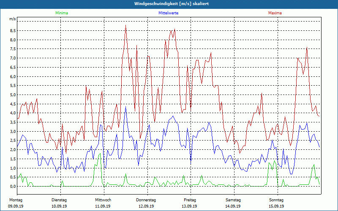338x211 pixels.
Task: Click the 'Dienstag' day label
Action: tap(59, 200)
